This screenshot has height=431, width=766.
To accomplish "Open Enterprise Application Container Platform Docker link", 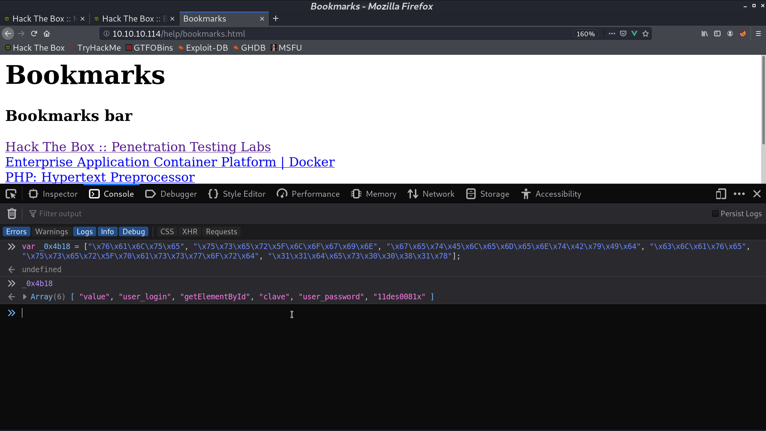I will [x=170, y=162].
